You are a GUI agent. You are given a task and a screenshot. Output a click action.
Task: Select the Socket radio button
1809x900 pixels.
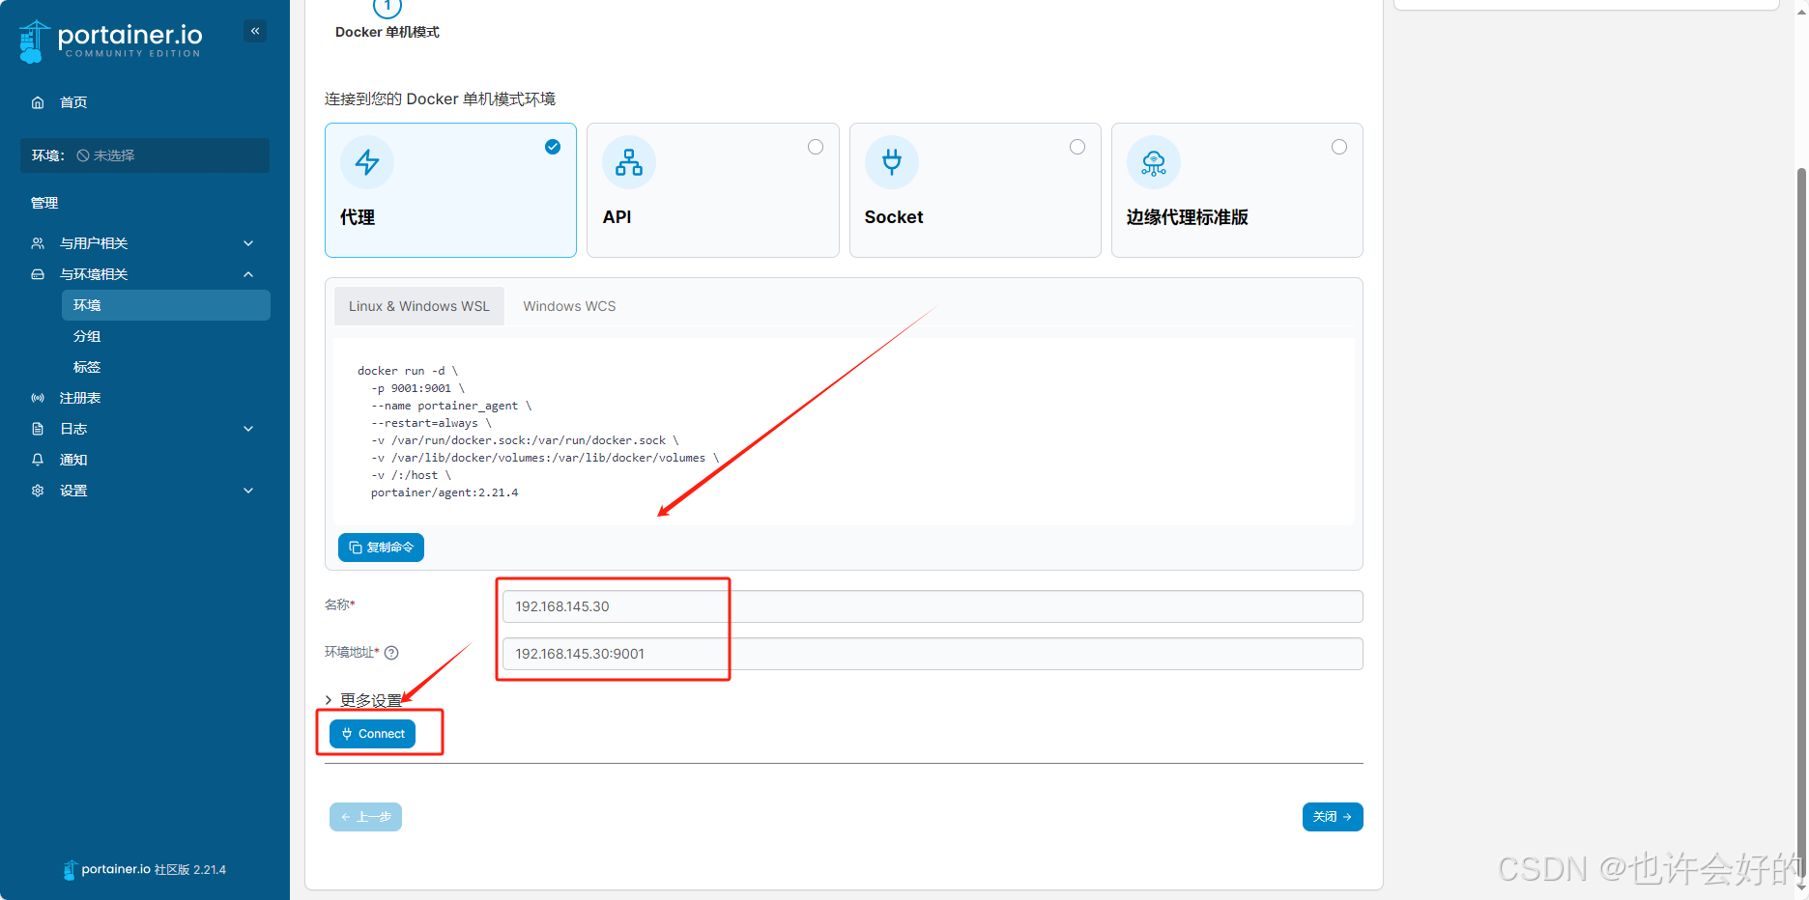coord(1077,147)
